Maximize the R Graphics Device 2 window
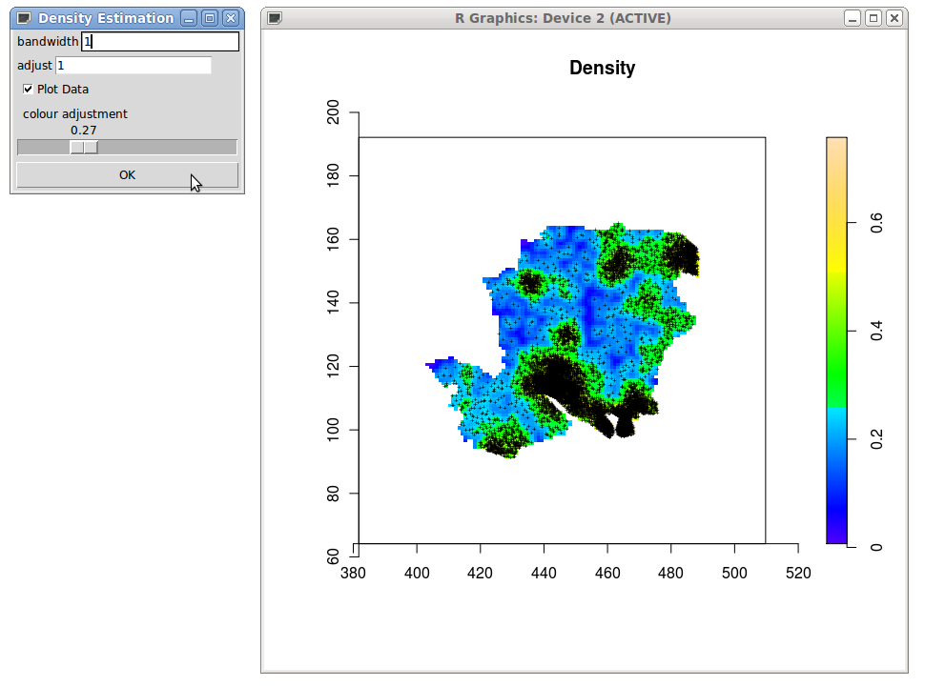The image size is (925, 687). click(874, 18)
